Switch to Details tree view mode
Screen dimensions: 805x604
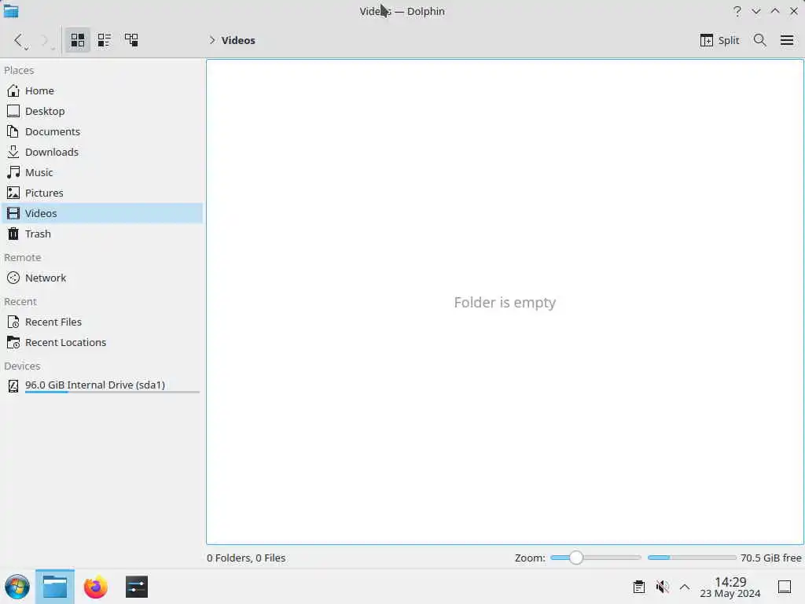click(131, 40)
